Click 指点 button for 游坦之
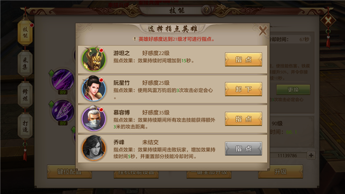The height and width of the screenshot is (194, 345). pos(243,59)
